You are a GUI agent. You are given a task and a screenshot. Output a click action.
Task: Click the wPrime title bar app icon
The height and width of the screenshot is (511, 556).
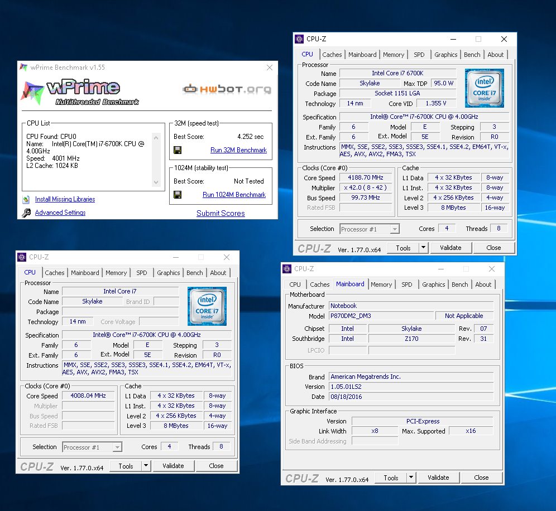[x=23, y=68]
